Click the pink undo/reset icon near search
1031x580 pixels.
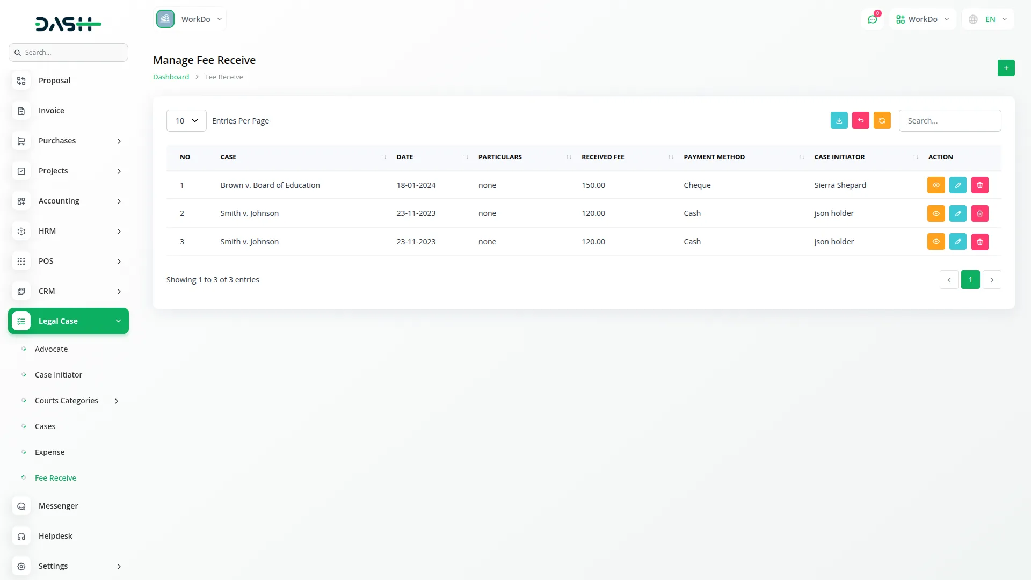(860, 120)
